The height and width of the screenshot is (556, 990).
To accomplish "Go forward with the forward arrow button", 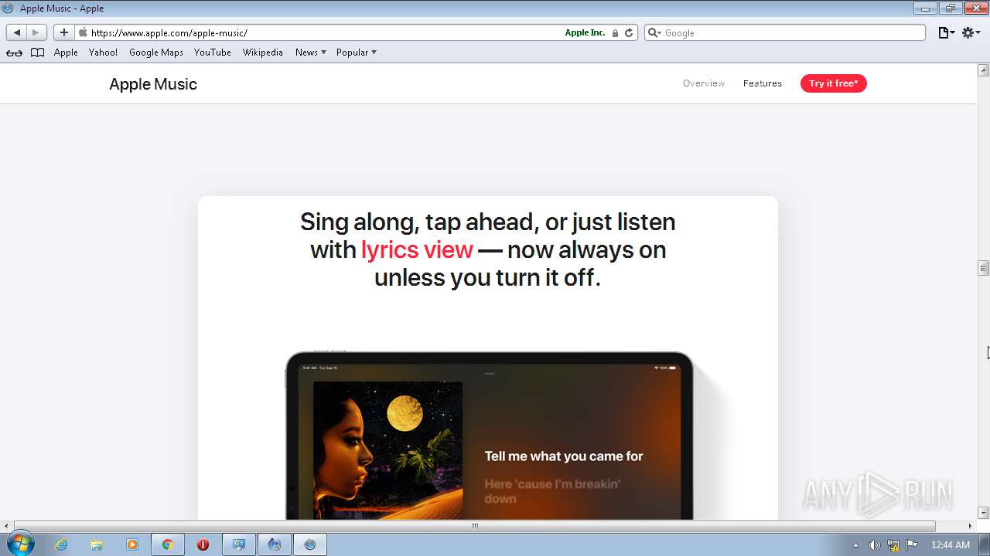I will coord(36,32).
